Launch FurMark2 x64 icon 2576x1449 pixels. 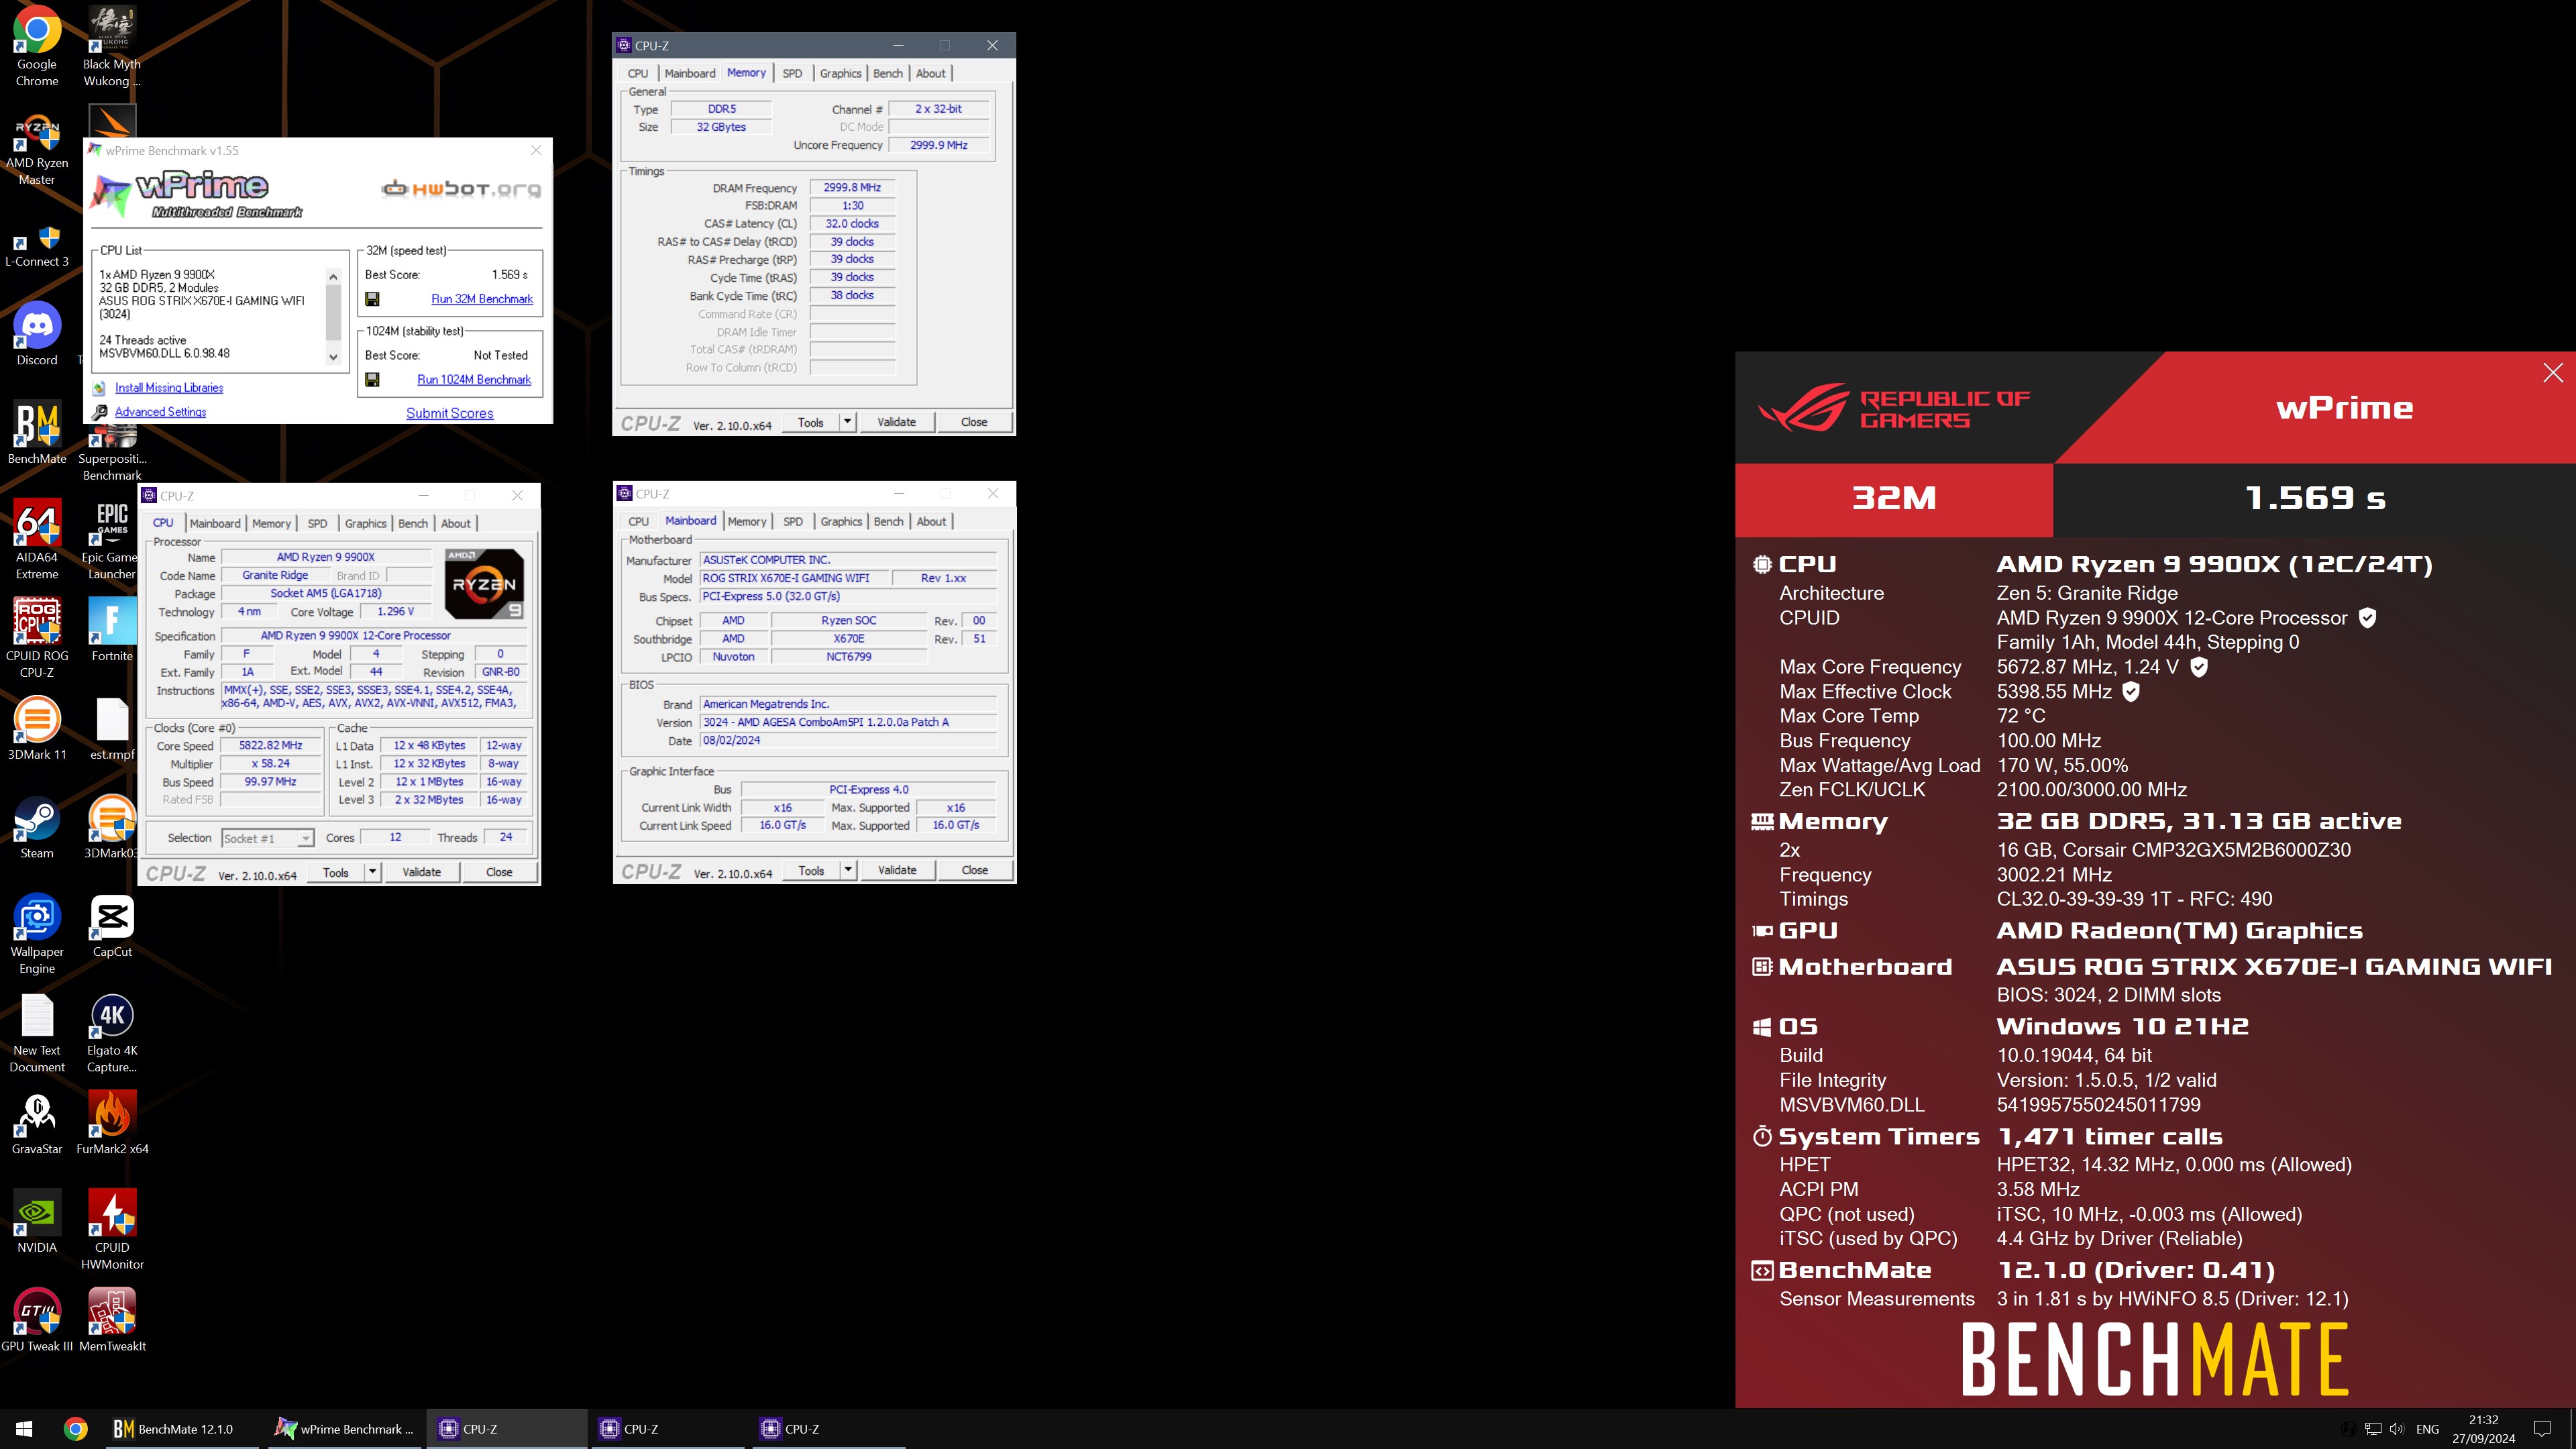point(112,1123)
